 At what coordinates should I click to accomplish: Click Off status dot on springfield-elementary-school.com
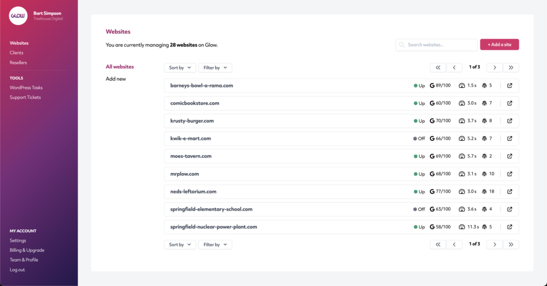(x=415, y=209)
